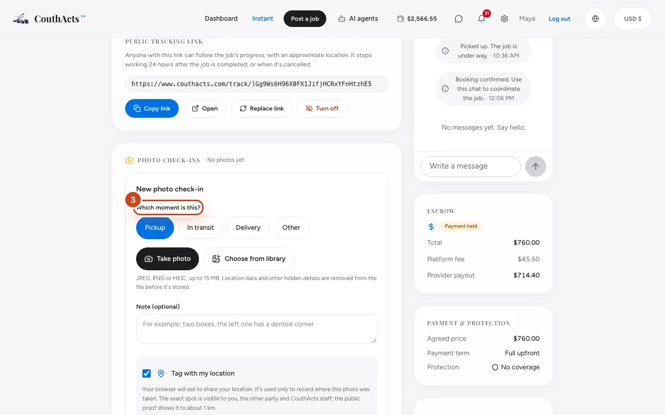Click the camera icon beside Photo Check-ins

[x=129, y=160]
